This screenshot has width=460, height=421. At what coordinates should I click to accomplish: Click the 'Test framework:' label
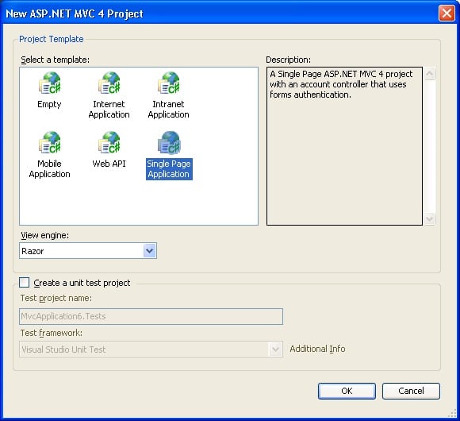52,333
